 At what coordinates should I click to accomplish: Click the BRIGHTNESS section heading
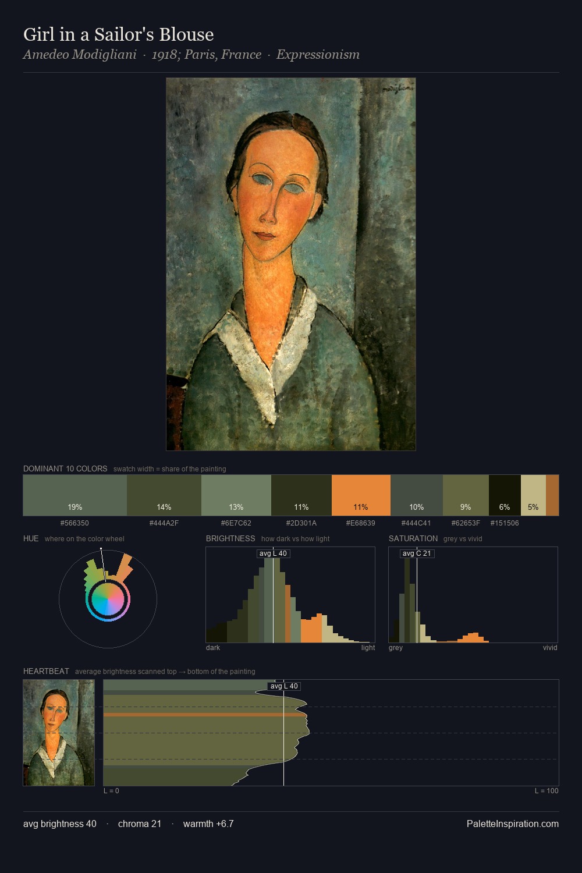click(x=230, y=538)
